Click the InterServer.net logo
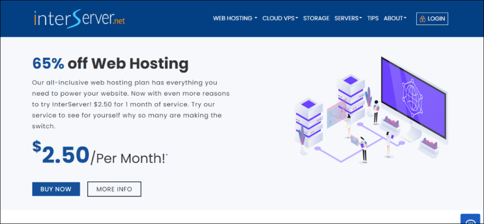The image size is (484, 224). (x=79, y=19)
